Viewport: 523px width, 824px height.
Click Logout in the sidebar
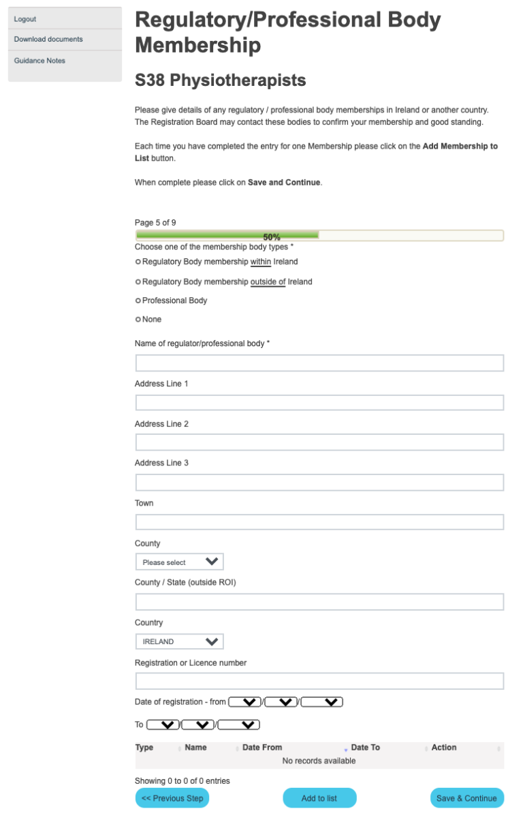pos(25,19)
